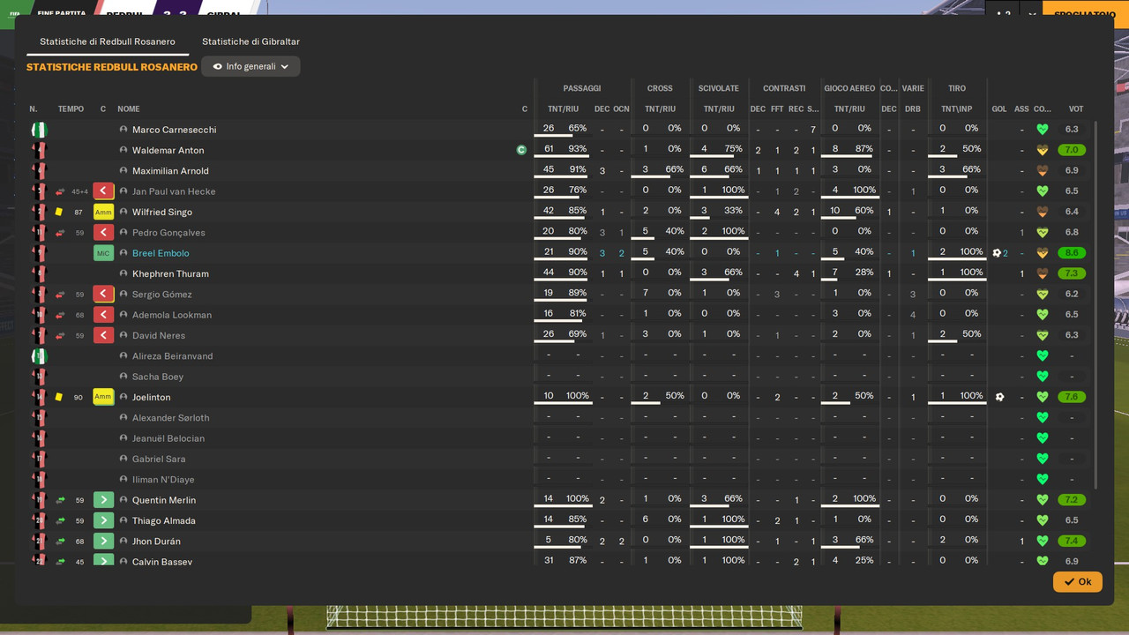Open Joelinton's player profile link
The height and width of the screenshot is (635, 1129).
tap(151, 397)
